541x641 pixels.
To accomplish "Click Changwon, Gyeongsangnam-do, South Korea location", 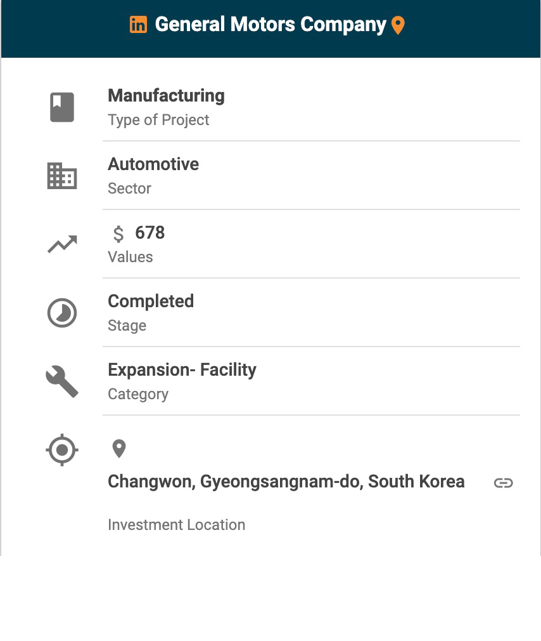I will [286, 482].
